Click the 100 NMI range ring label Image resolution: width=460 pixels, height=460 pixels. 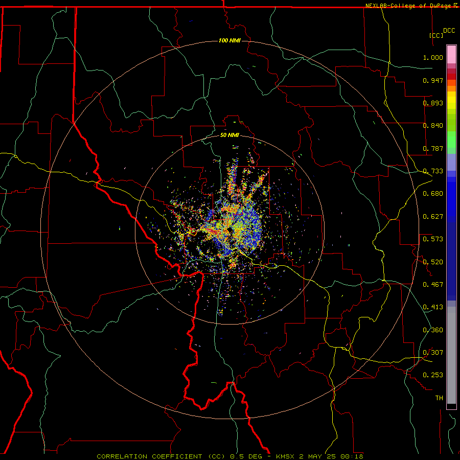pos(229,40)
